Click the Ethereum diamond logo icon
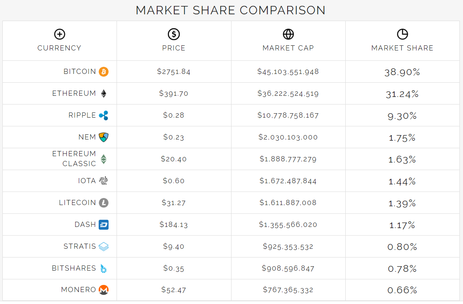Viewport: 463px width, 304px height. point(103,94)
